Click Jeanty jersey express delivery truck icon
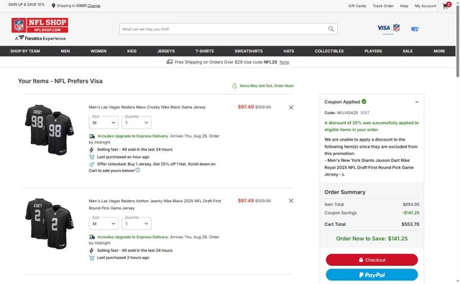This screenshot has height=284, width=460. click(92, 237)
